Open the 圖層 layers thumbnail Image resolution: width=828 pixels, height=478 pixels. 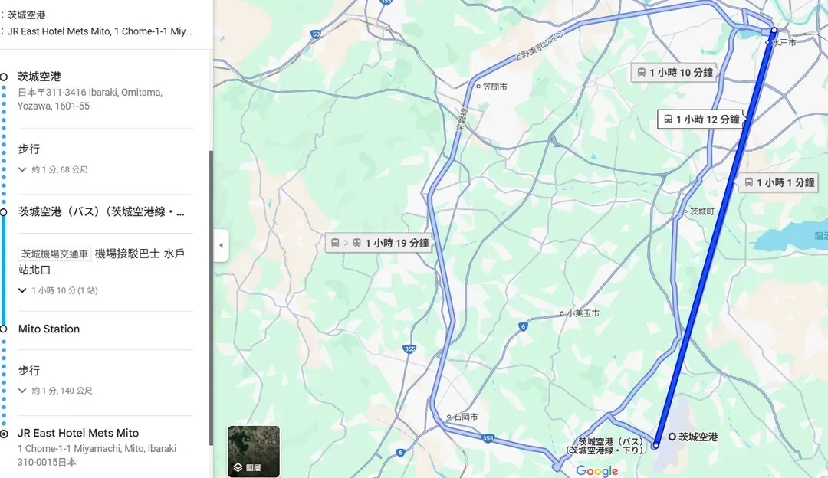click(x=254, y=452)
